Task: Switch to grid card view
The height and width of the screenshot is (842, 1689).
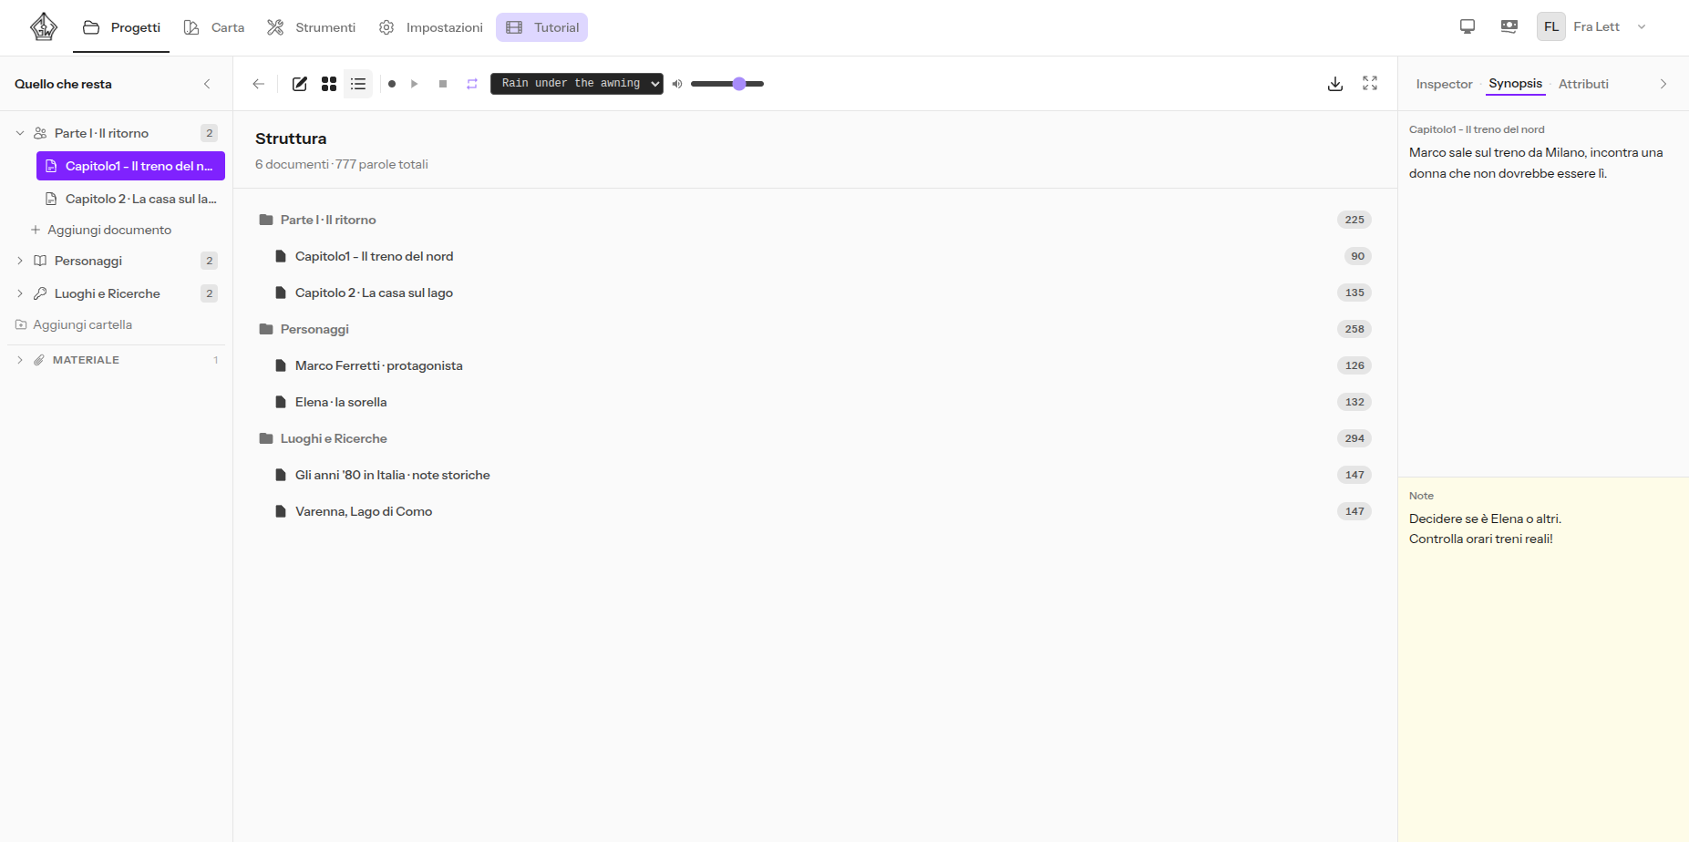Action: click(329, 84)
